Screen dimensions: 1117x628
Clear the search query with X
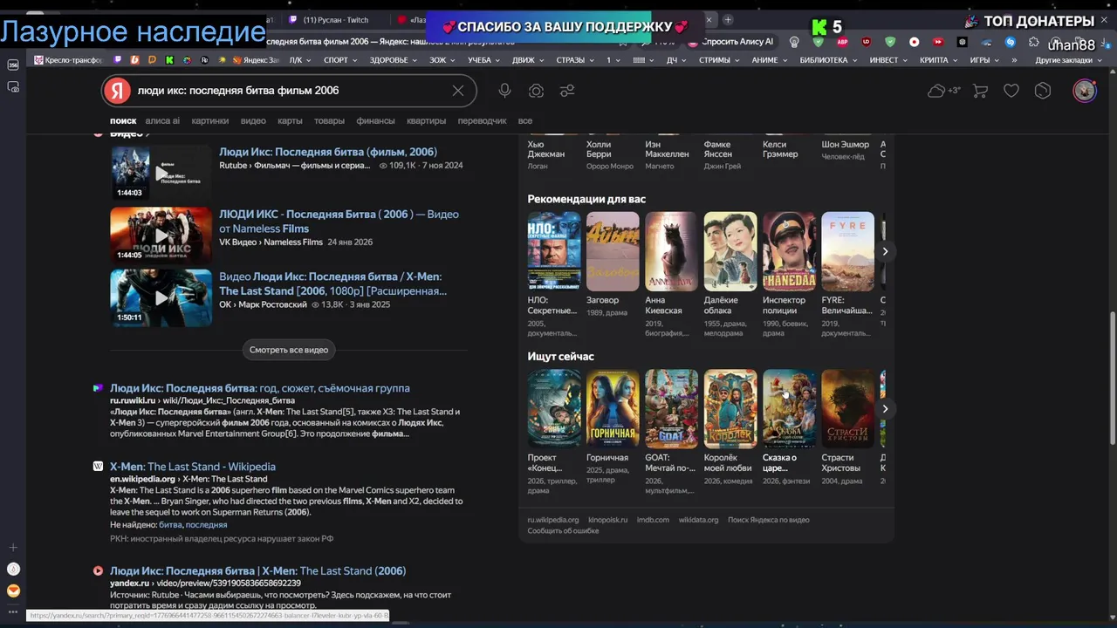(x=458, y=91)
